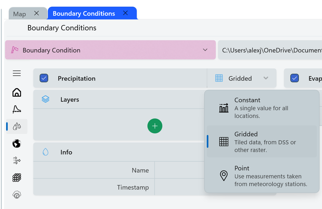
Task: Open the globe sidebar icon
Action: tap(17, 144)
